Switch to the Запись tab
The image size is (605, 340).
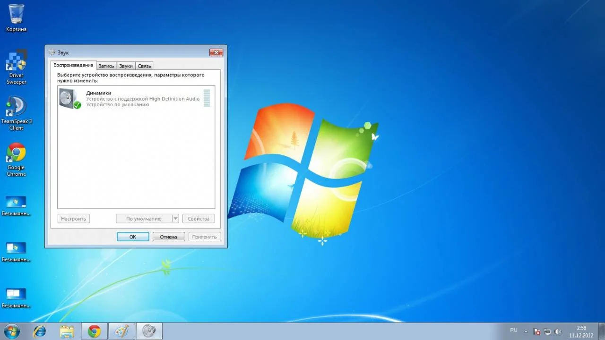pyautogui.click(x=106, y=66)
